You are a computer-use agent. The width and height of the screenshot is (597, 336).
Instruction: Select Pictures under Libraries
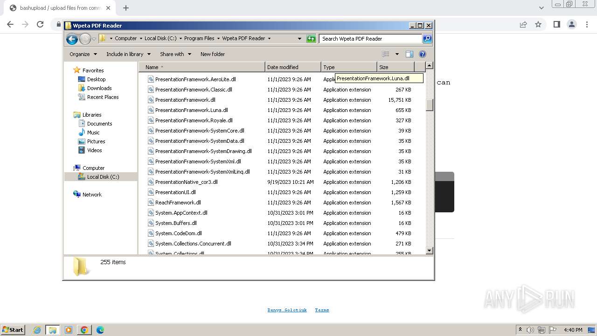click(96, 141)
